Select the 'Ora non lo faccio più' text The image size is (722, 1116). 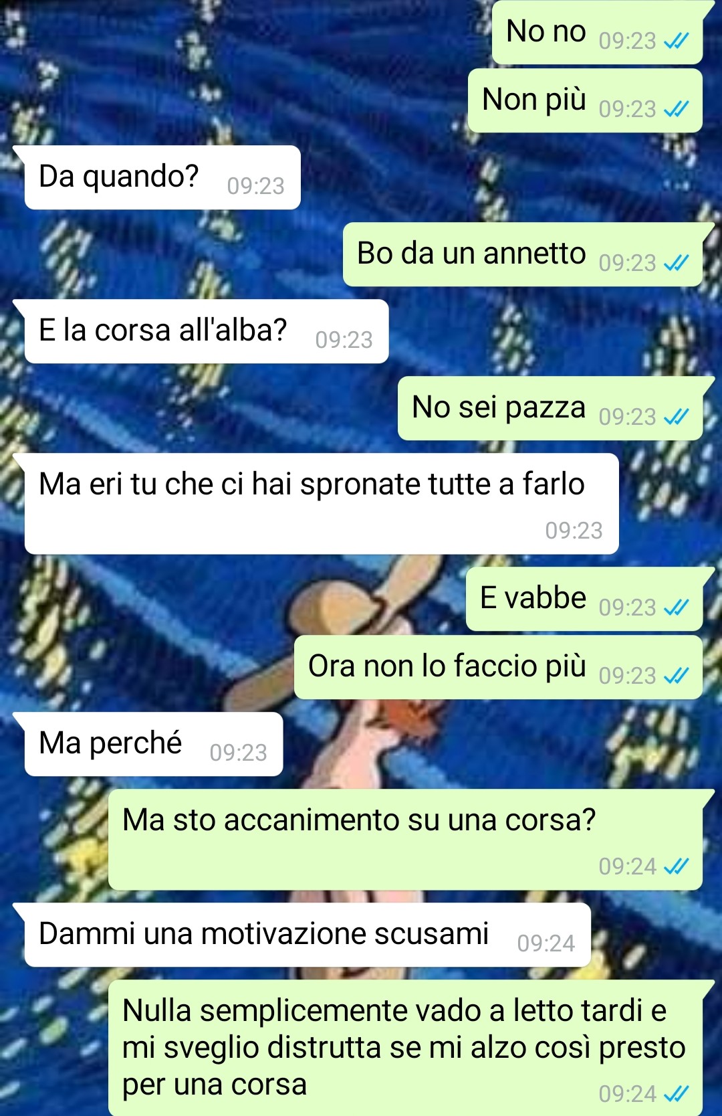[447, 666]
